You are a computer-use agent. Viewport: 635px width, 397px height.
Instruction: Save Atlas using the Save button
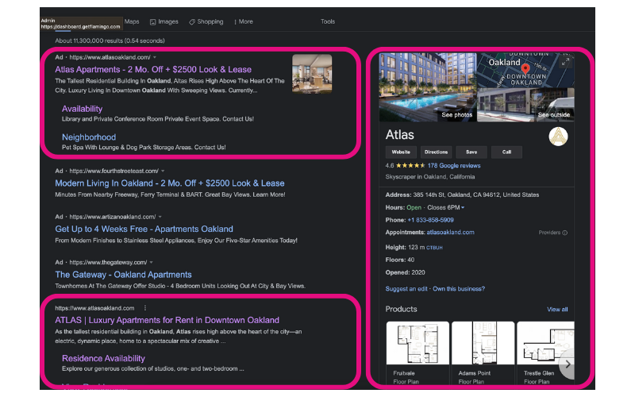pos(471,152)
